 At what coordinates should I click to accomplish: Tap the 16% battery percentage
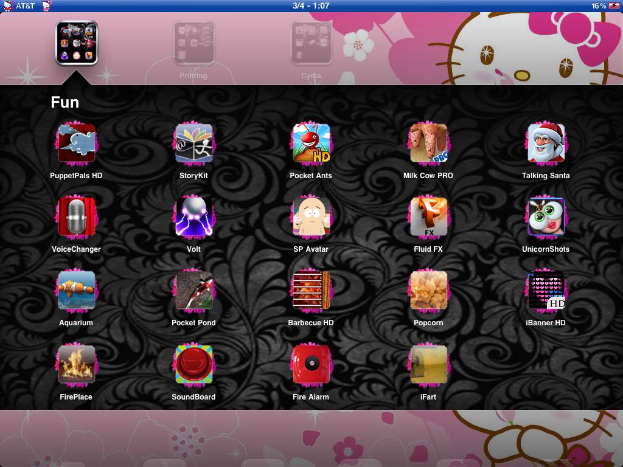(599, 6)
